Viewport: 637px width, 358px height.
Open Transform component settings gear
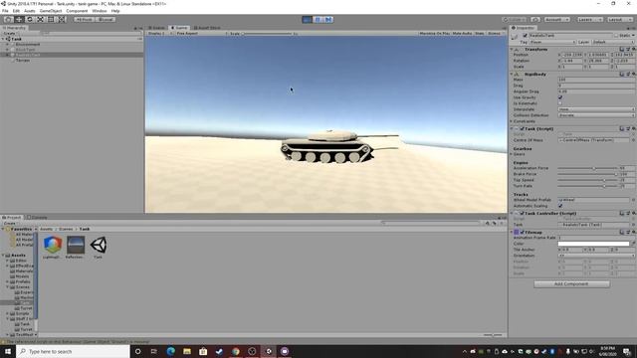coord(633,49)
